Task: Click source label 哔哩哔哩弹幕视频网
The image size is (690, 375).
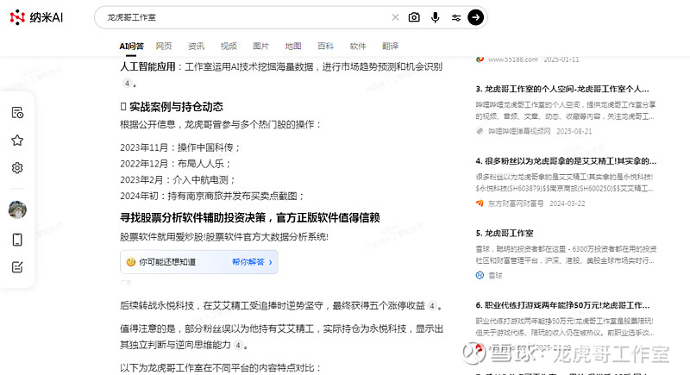Action: click(x=519, y=131)
